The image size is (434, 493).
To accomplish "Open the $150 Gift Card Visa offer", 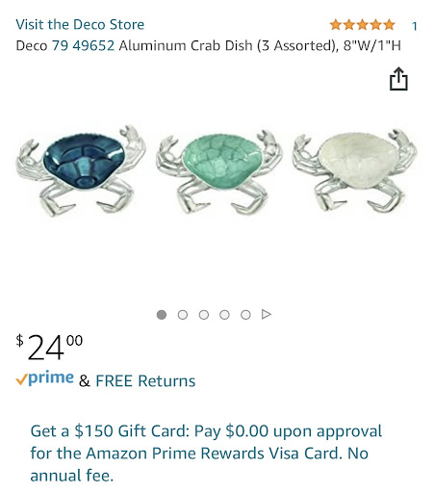I will tap(206, 454).
